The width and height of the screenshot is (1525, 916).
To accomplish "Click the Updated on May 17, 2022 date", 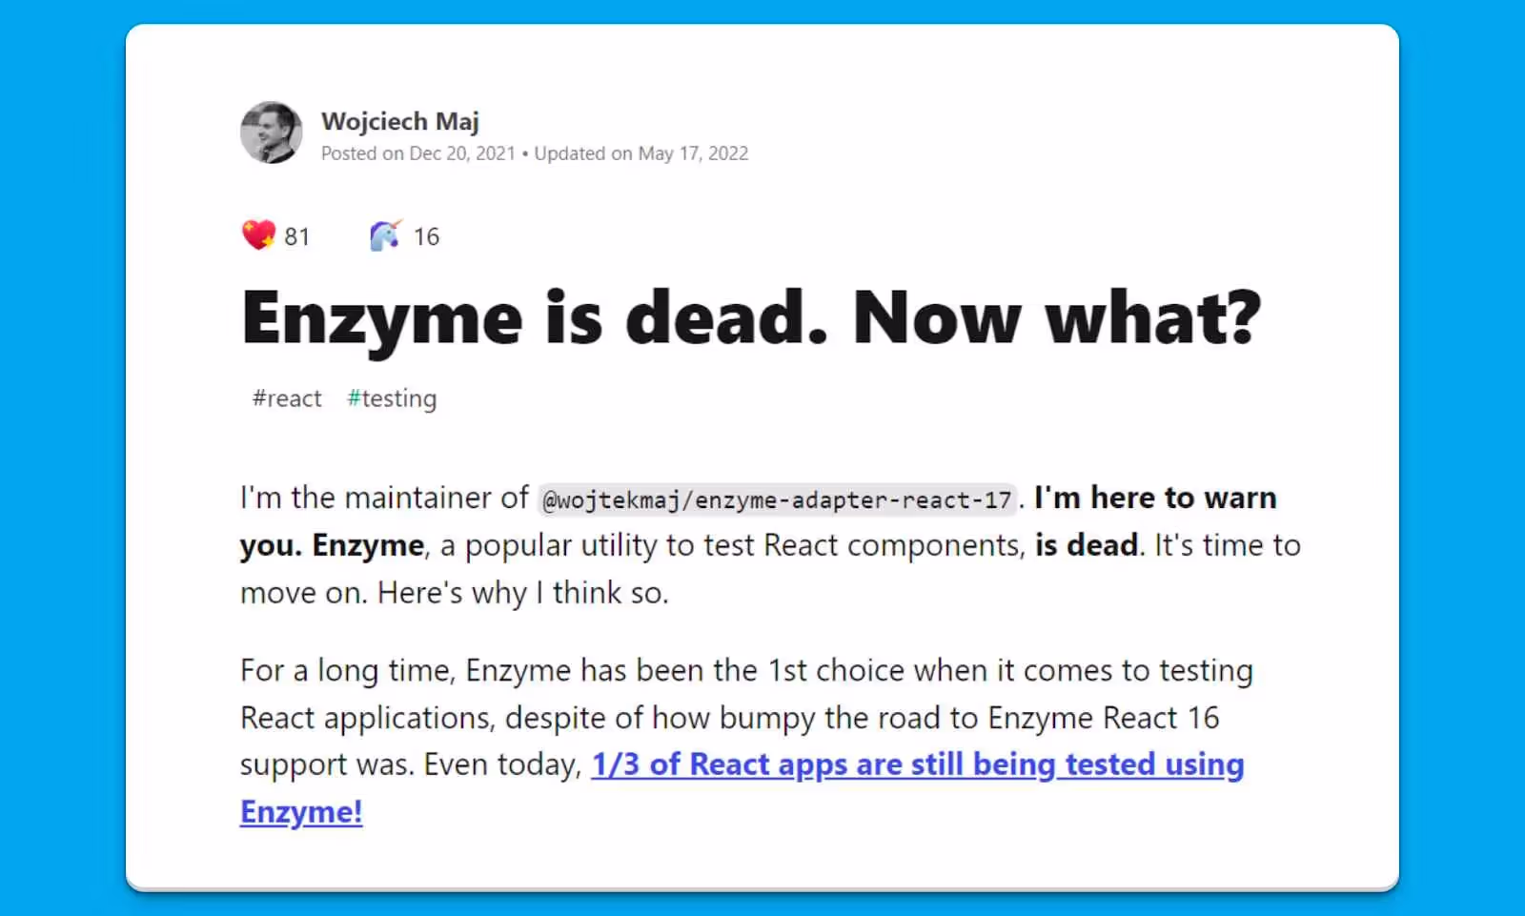I will tap(641, 153).
